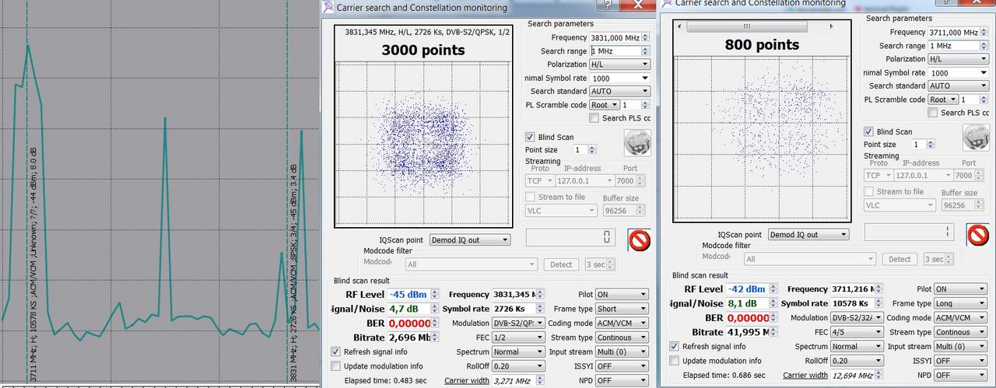Viewport: 996px width, 388px height.
Task: Open Stream type Continous dropdown in left window
Action: (622, 337)
